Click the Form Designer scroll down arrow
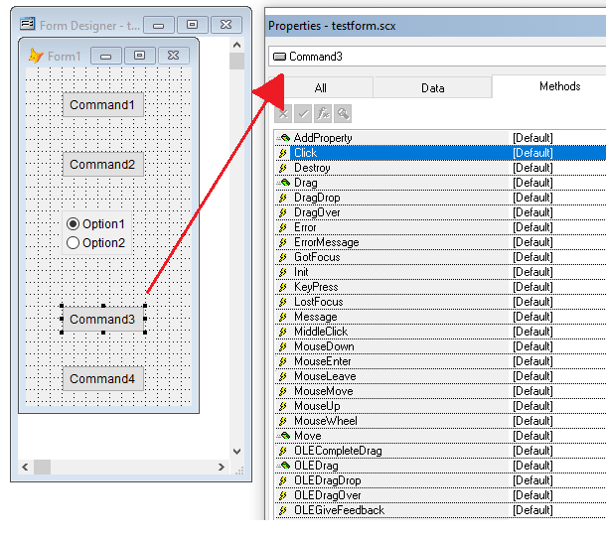The image size is (606, 540). click(236, 452)
